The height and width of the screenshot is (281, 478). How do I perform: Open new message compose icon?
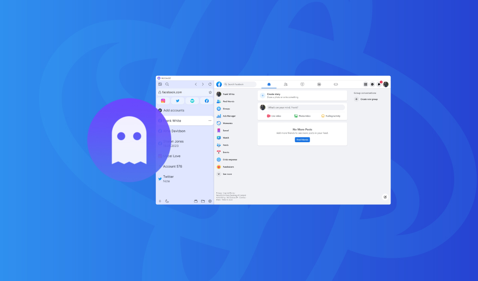(x=385, y=197)
